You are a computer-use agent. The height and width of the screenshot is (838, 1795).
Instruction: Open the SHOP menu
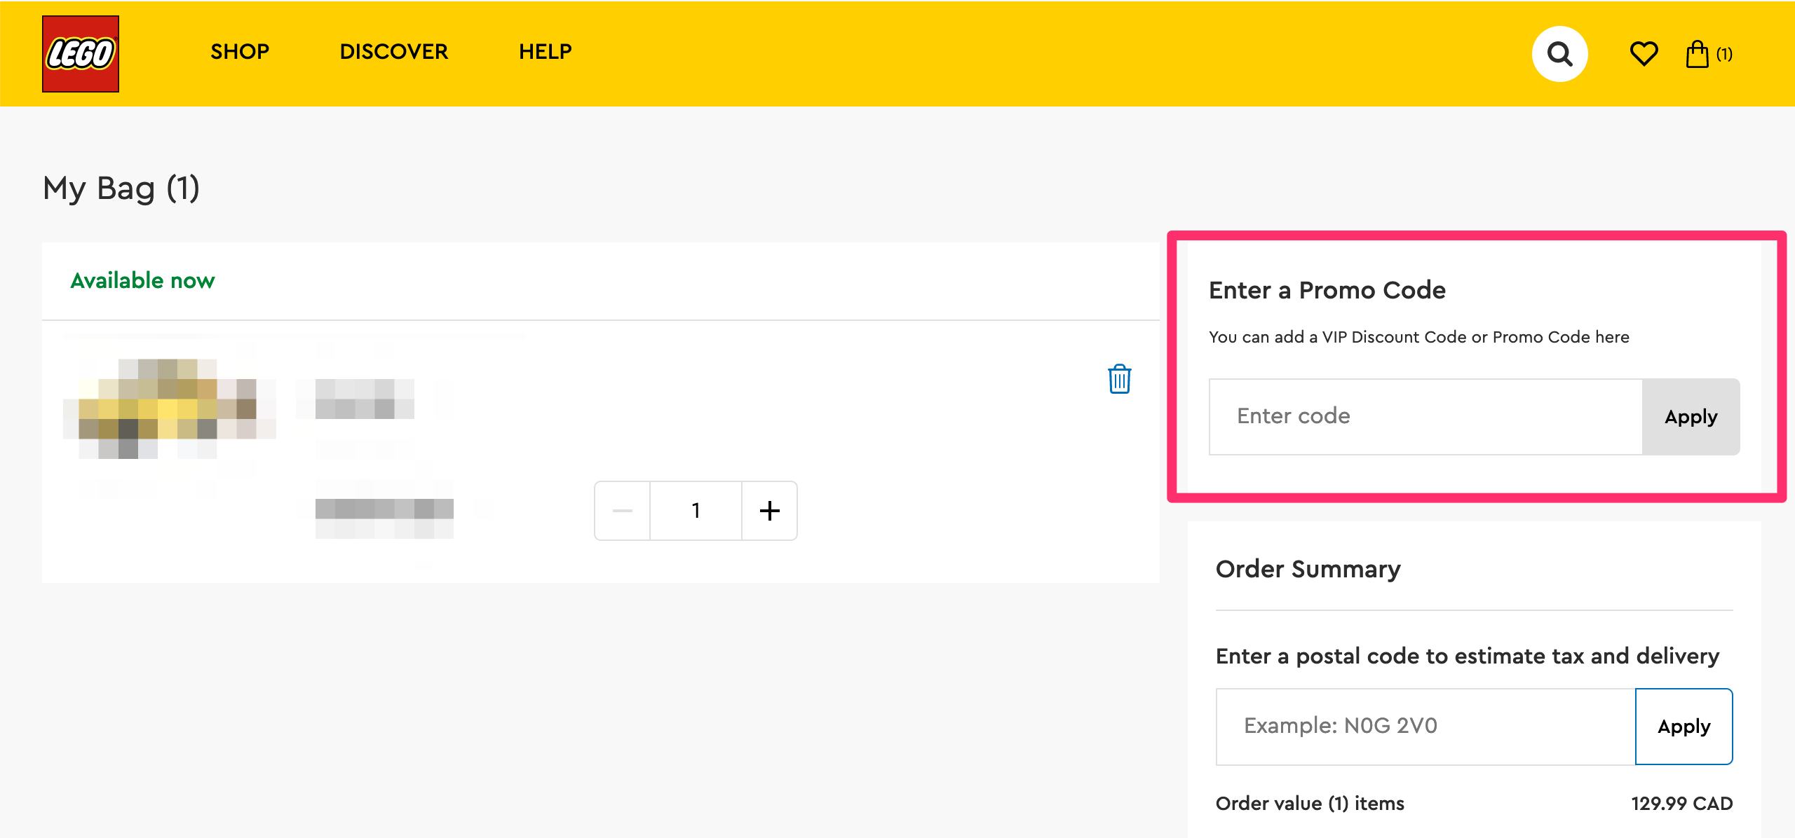coord(240,52)
